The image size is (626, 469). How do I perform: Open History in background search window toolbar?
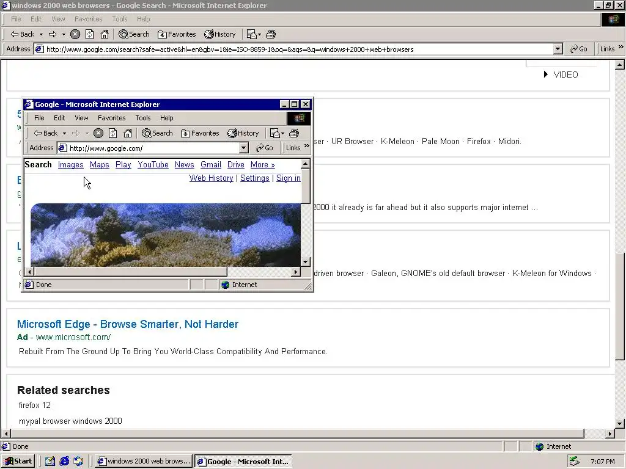pos(220,34)
